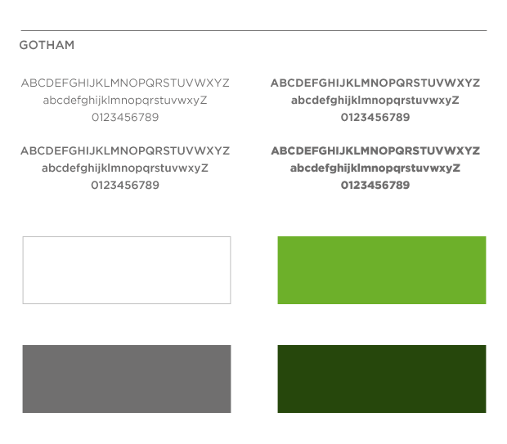Click bold weight numerals sample
This screenshot has width=507, height=444.
(x=375, y=185)
